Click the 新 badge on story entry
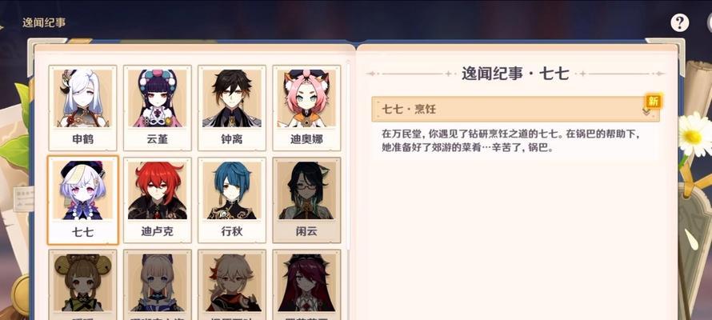The height and width of the screenshot is (320, 712). coord(653,101)
